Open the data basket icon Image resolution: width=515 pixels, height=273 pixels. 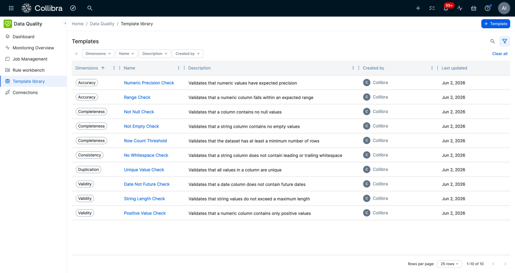click(x=474, y=8)
